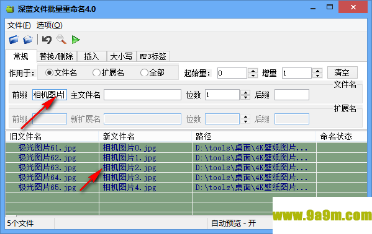Image resolution: width=372 pixels, height=234 pixels.
Task: Click the open folder toolbar icon
Action: 28,40
